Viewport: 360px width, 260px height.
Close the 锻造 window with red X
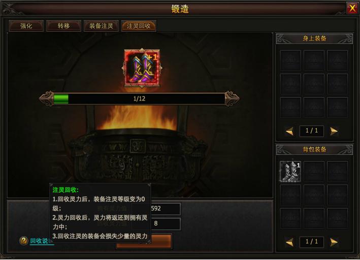[x=352, y=9]
